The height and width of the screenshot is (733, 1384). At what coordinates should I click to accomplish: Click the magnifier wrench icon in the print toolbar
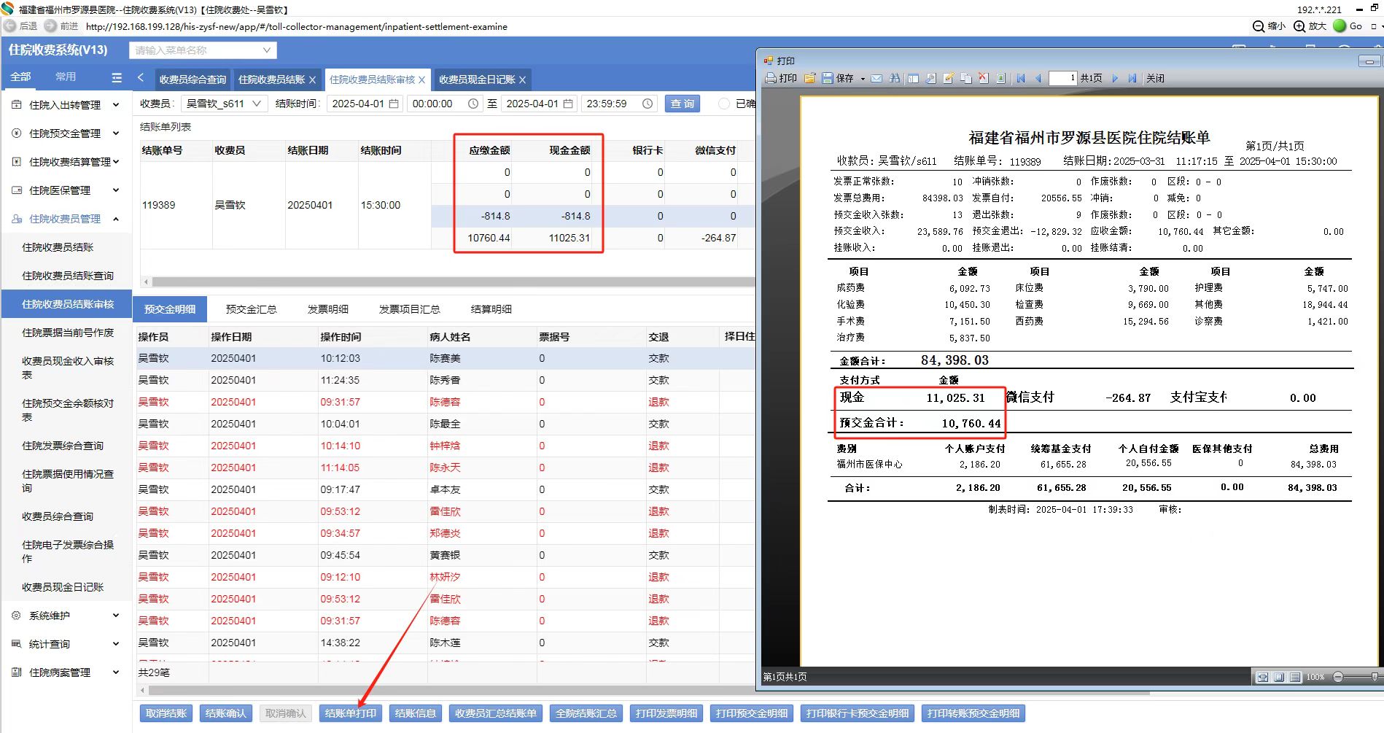(x=930, y=78)
